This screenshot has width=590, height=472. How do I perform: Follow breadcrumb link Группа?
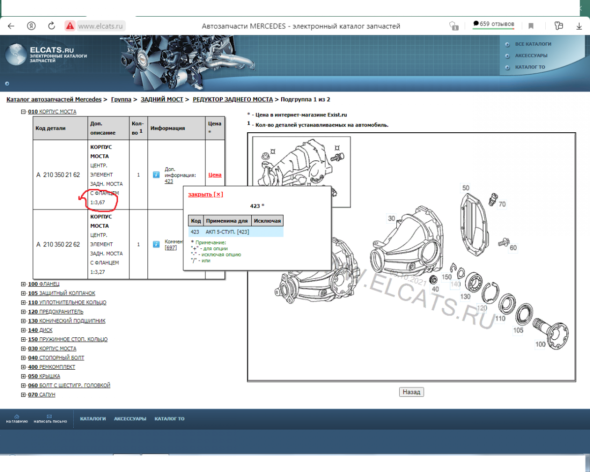pyautogui.click(x=121, y=99)
